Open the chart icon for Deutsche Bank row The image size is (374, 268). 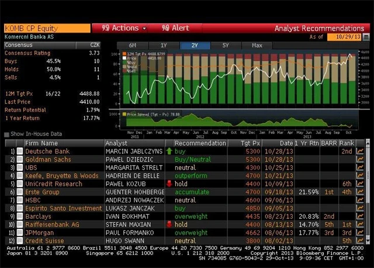(361, 151)
